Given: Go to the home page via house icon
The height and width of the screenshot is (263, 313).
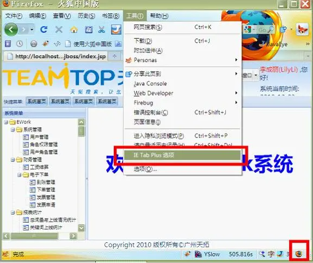Looking at the screenshot, I should [x=74, y=30].
